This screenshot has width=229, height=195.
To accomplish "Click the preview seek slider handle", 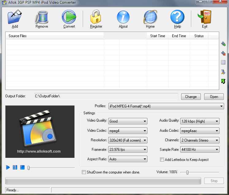I will click(x=29, y=168).
